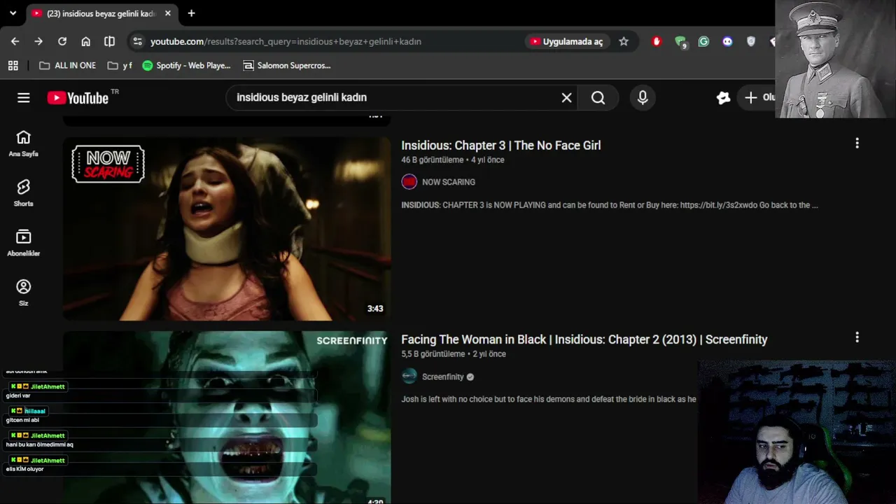Open the Spotify - Web Player bookmark

click(x=186, y=65)
